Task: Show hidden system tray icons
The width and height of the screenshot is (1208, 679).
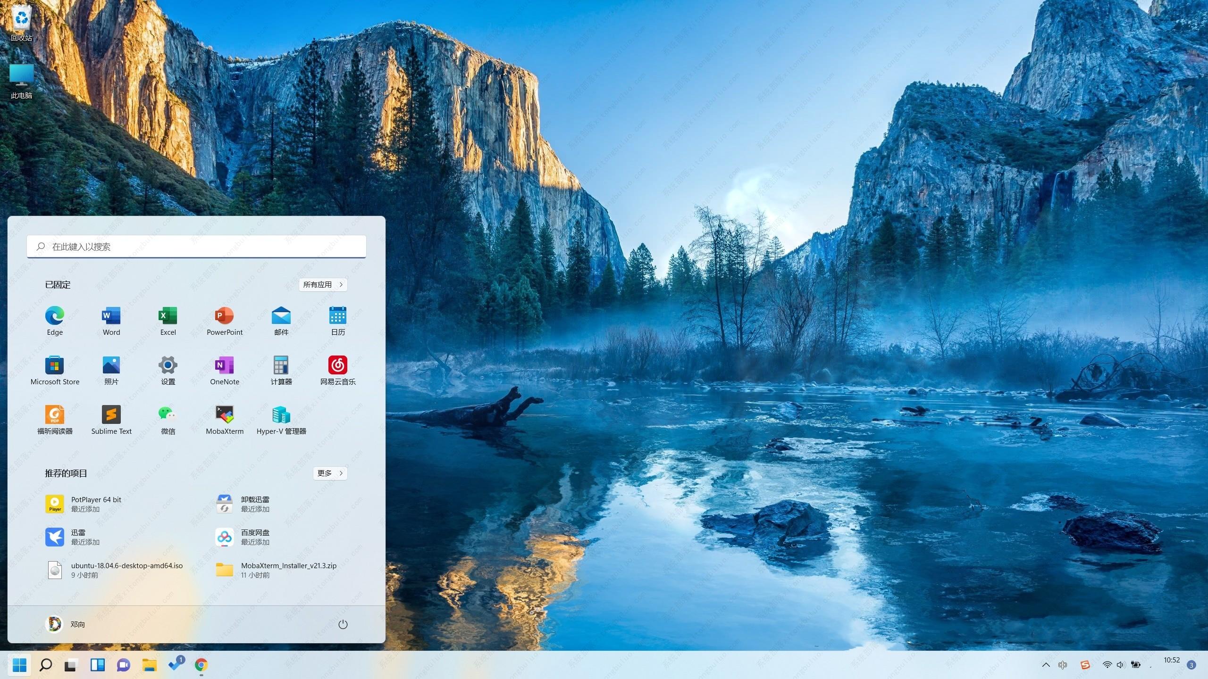Action: 1046,665
